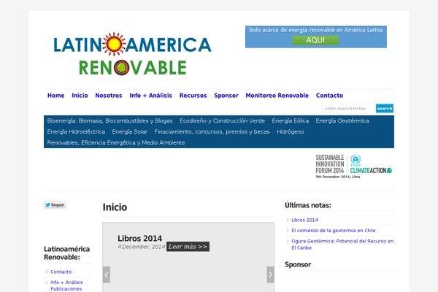Open Info + Análisis Publicaciones sidebar link

click(x=66, y=285)
